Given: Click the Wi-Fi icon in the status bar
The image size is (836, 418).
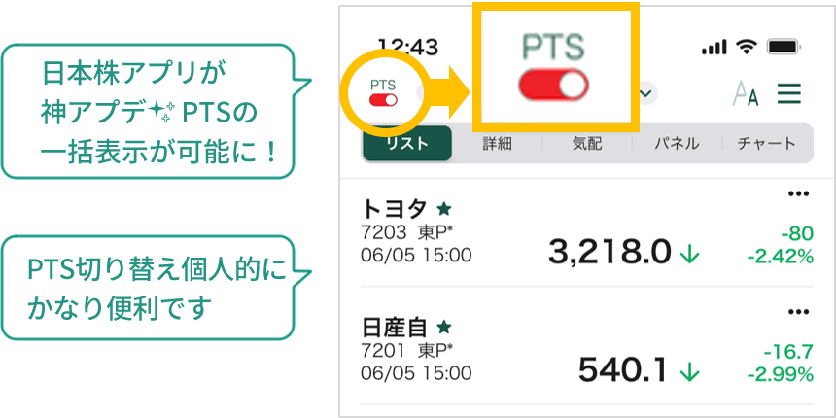Looking at the screenshot, I should pyautogui.click(x=747, y=48).
